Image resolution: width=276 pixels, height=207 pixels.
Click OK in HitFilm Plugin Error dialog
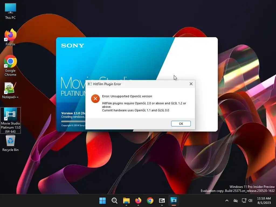click(x=181, y=123)
